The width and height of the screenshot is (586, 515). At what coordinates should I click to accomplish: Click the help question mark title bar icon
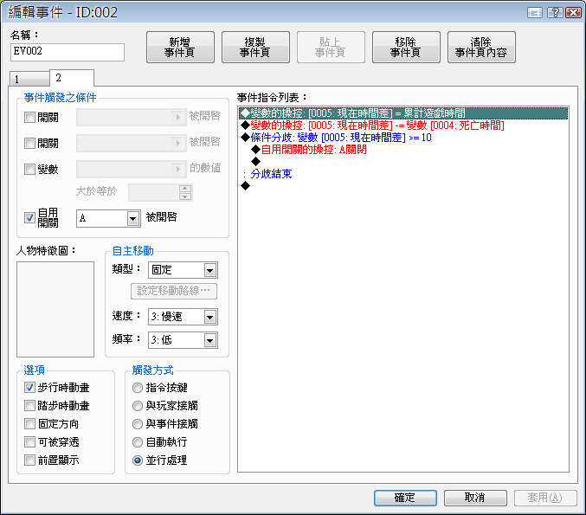[x=555, y=13]
